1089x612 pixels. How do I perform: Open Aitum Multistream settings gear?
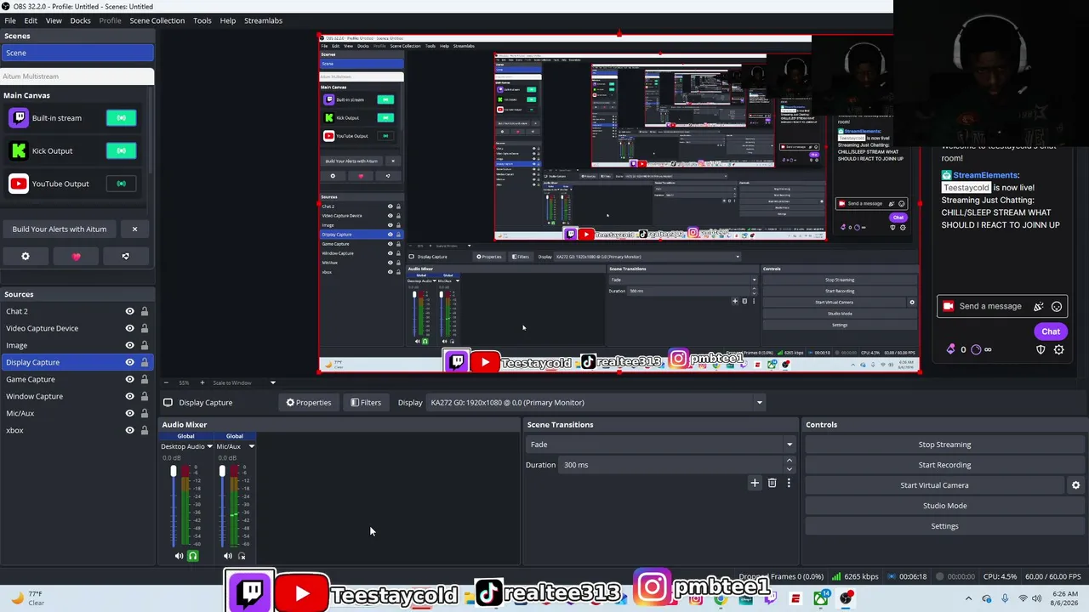click(x=26, y=256)
